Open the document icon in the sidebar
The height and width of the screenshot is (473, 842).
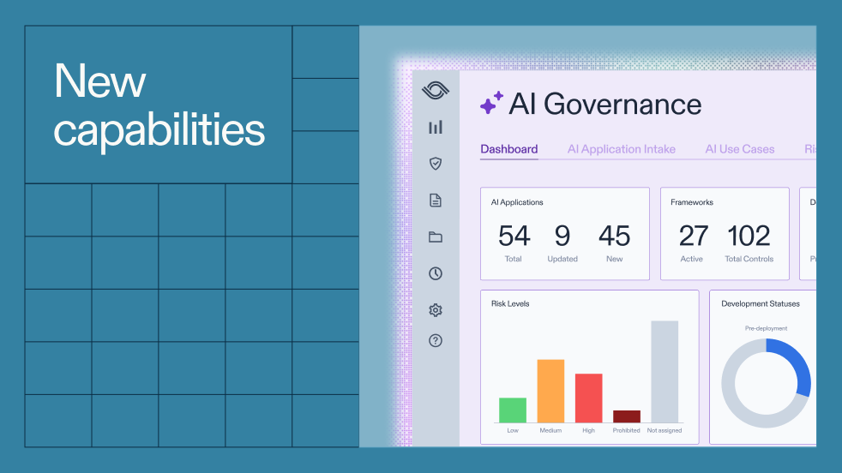point(436,201)
